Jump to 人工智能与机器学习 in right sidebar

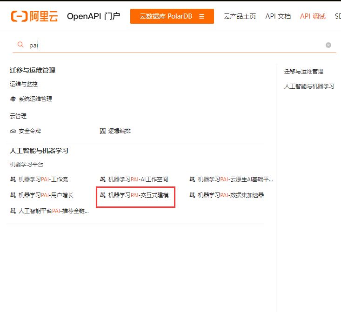[x=309, y=86]
